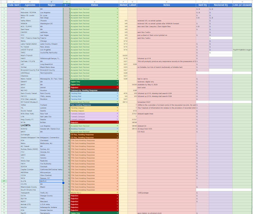Select row number 1 header
This screenshot has height=214, width=253.
tap(4, 5)
